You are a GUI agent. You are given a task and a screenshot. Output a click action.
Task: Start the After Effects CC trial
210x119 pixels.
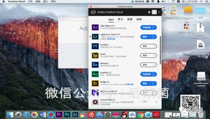click(x=147, y=27)
